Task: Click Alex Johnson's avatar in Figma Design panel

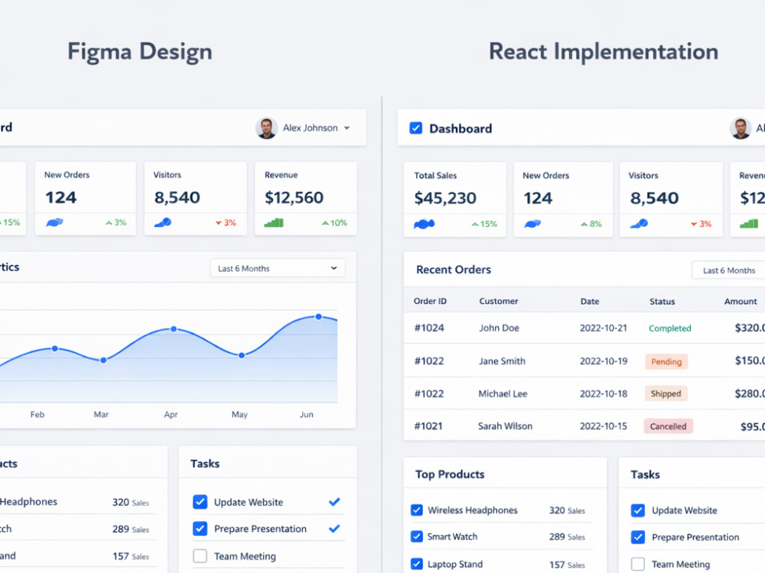Action: coord(266,128)
